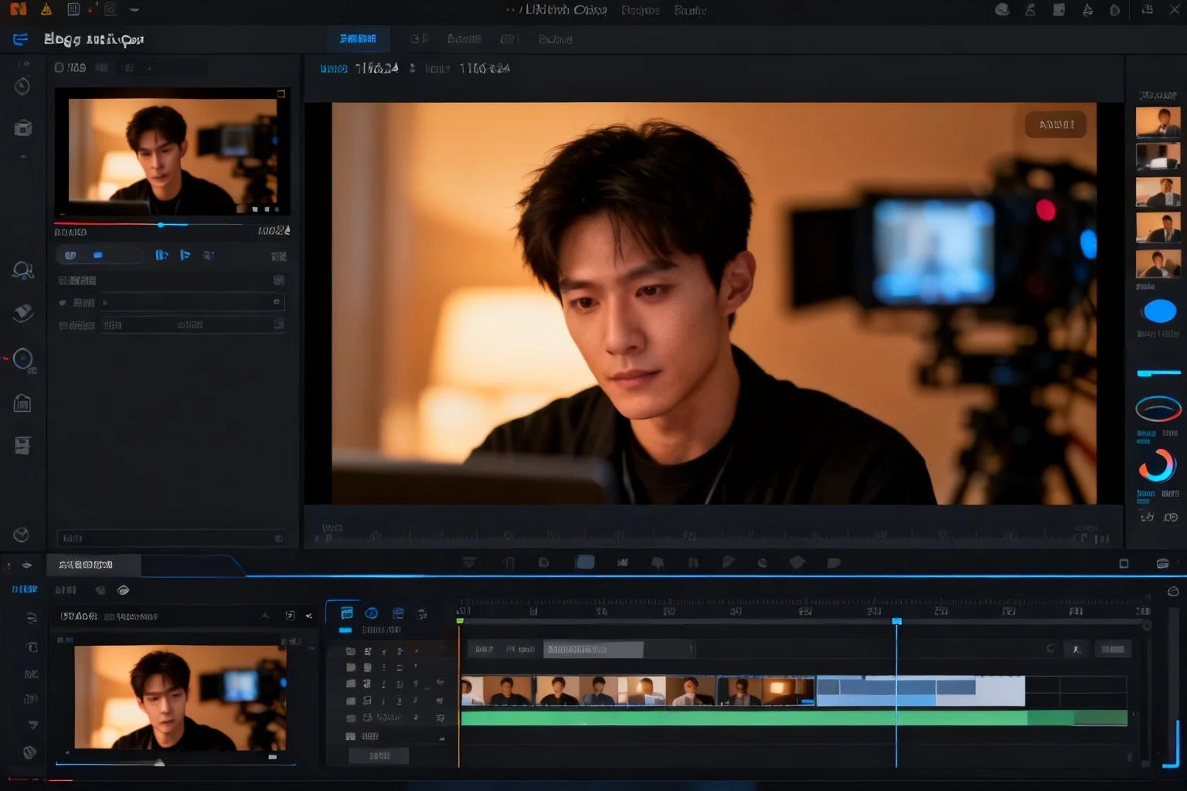Select the stacked layers icon in sidebar
Image resolution: width=1187 pixels, height=791 pixels.
click(23, 313)
